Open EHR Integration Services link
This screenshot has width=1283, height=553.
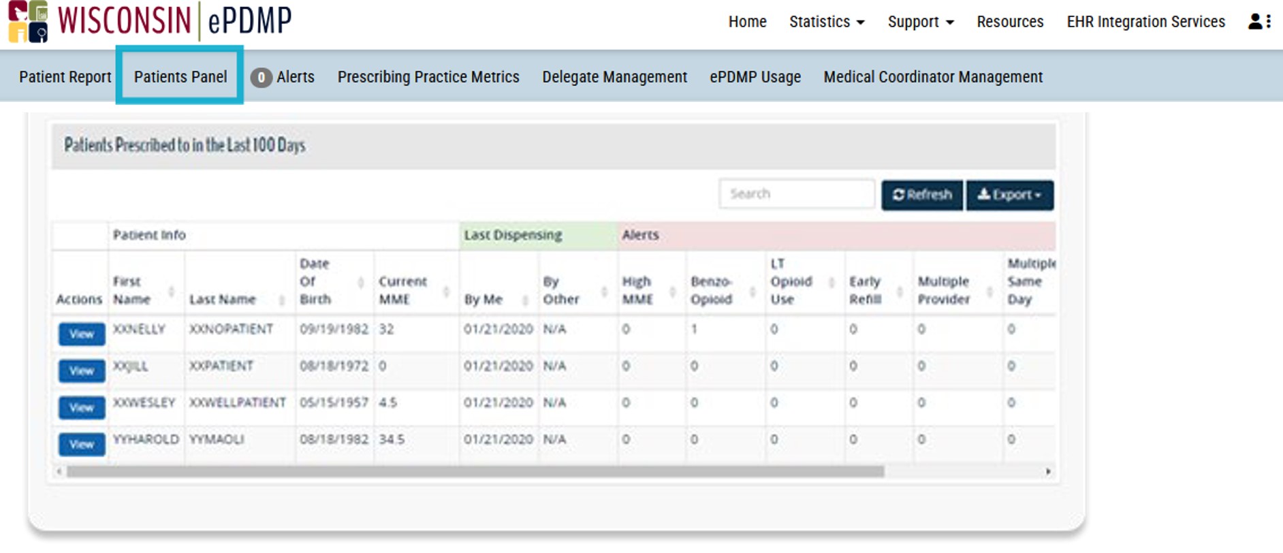(x=1145, y=22)
